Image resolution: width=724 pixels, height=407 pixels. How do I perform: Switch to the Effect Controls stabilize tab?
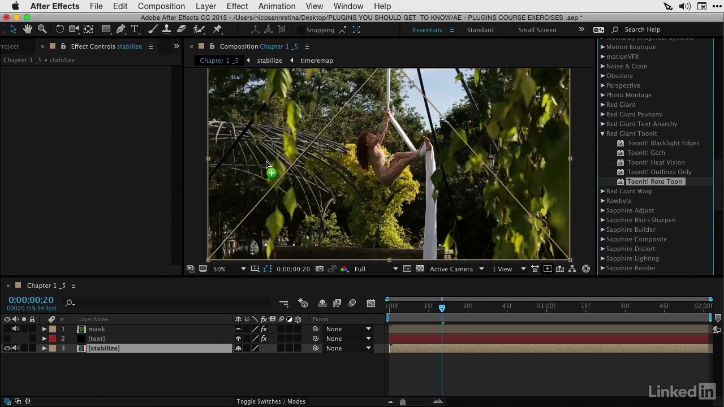pyautogui.click(x=106, y=46)
